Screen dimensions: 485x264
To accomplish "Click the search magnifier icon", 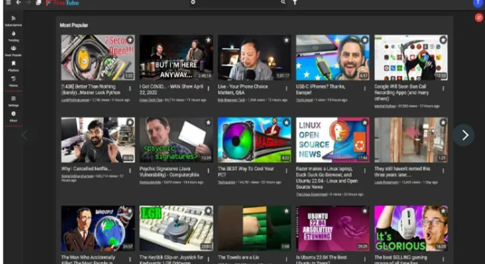I will (x=283, y=3).
